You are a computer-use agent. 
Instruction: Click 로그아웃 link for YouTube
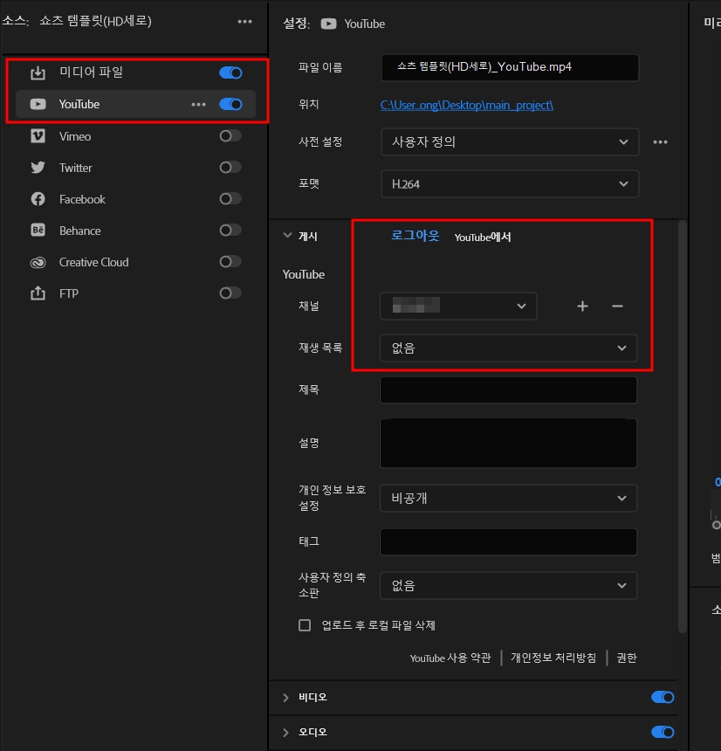click(x=415, y=236)
